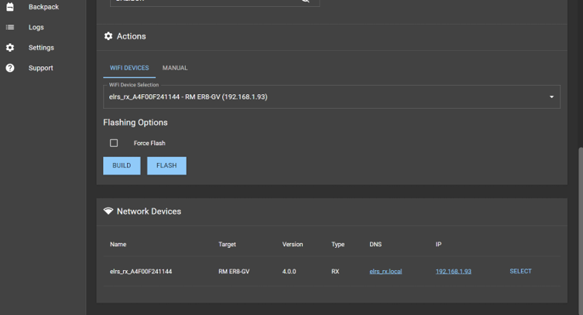Click the search input field at top
583x315 pixels.
201,2
